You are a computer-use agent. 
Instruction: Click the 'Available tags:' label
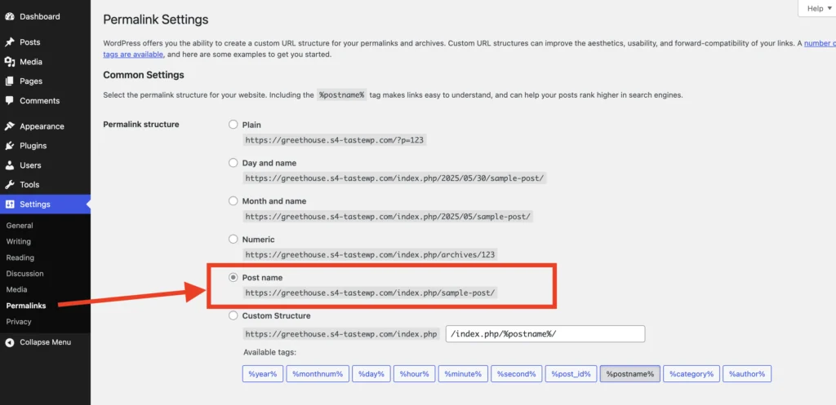coord(269,352)
